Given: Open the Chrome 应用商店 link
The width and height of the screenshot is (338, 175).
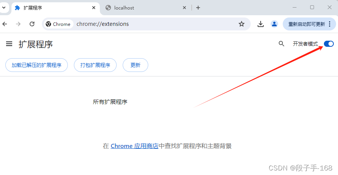Looking at the screenshot, I should click(x=135, y=146).
